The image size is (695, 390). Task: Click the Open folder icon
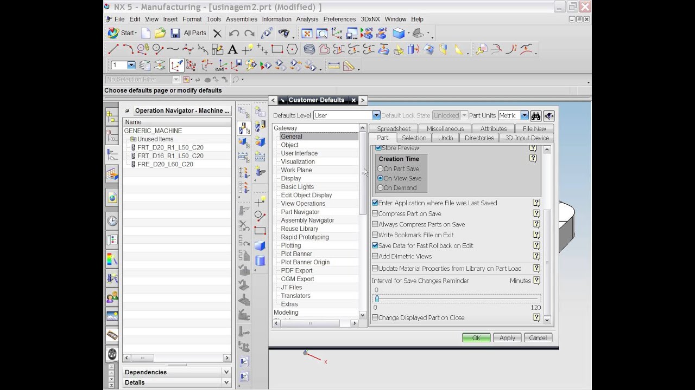click(x=160, y=33)
